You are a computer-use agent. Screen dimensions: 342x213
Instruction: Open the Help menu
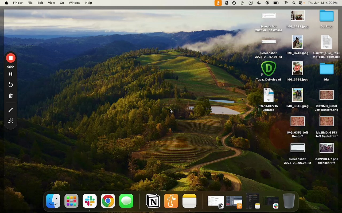[x=88, y=3]
